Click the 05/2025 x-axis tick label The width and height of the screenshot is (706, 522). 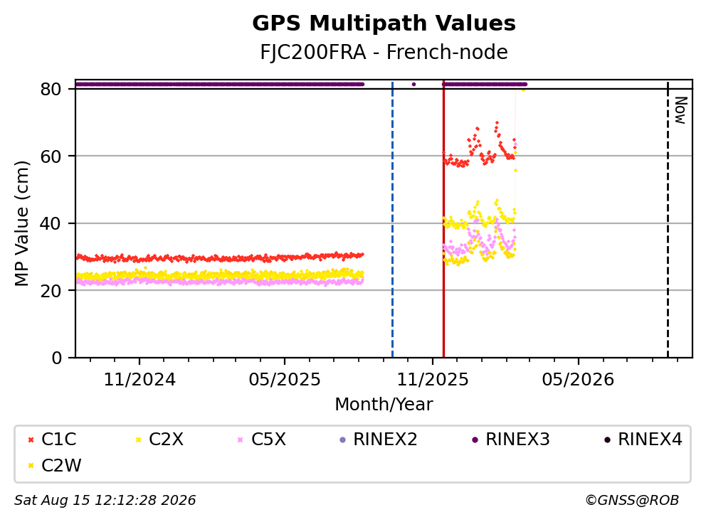click(285, 380)
